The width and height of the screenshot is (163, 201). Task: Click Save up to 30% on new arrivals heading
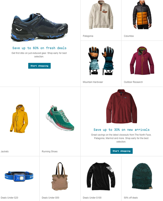click(121, 130)
